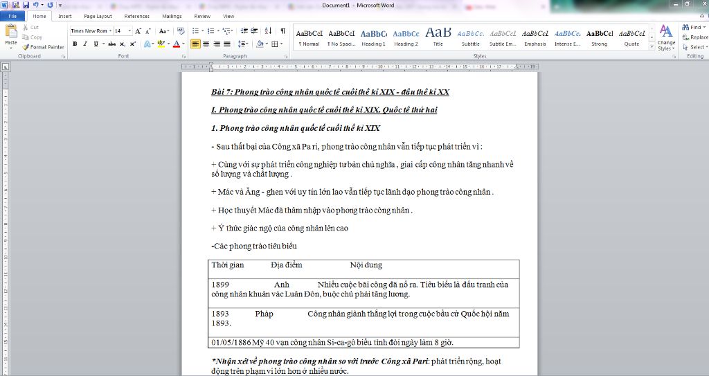Clear formatting with the eraser icon

click(x=181, y=31)
